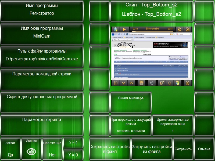The height and width of the screenshot is (161, 215).
Task: Click Сохранить настройки в файл
Action: 110,149
